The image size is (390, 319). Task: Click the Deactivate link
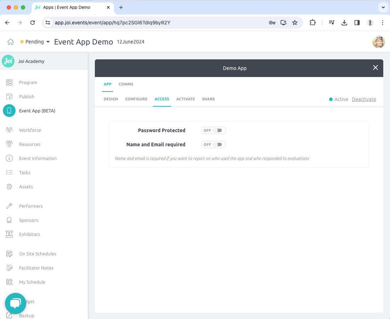[x=364, y=99]
